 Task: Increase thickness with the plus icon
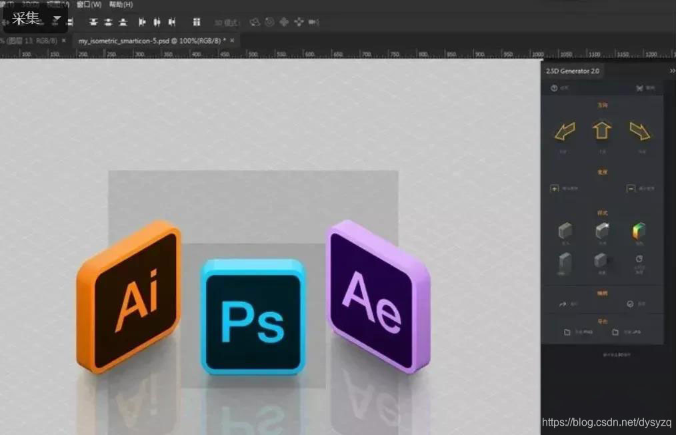click(555, 189)
